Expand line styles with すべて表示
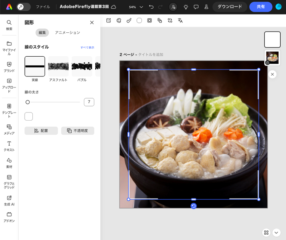The height and width of the screenshot is (240, 286). pyautogui.click(x=87, y=48)
